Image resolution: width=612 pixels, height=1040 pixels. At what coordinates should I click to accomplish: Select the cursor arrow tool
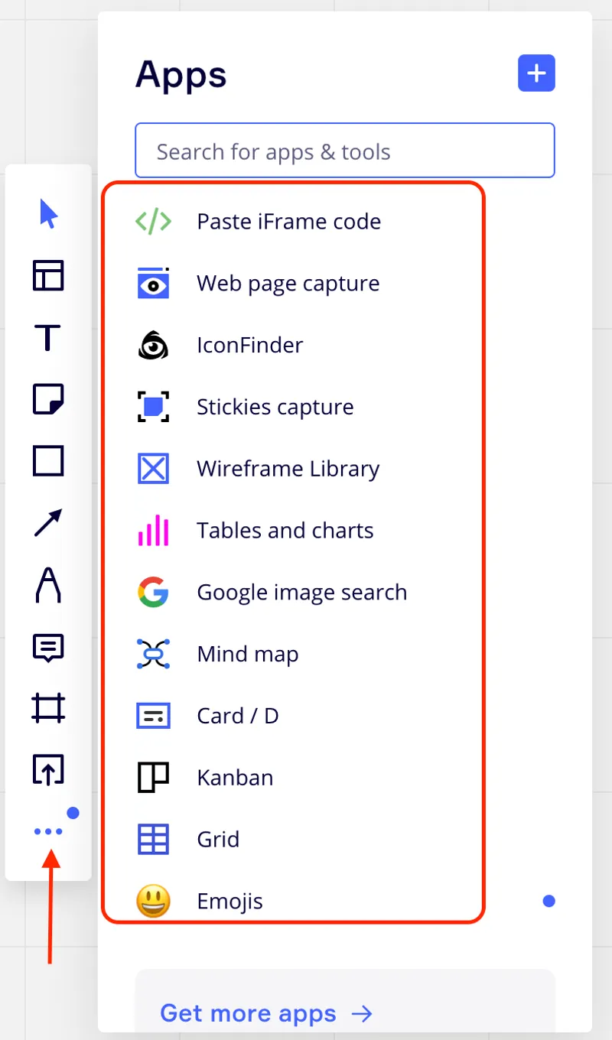coord(48,214)
